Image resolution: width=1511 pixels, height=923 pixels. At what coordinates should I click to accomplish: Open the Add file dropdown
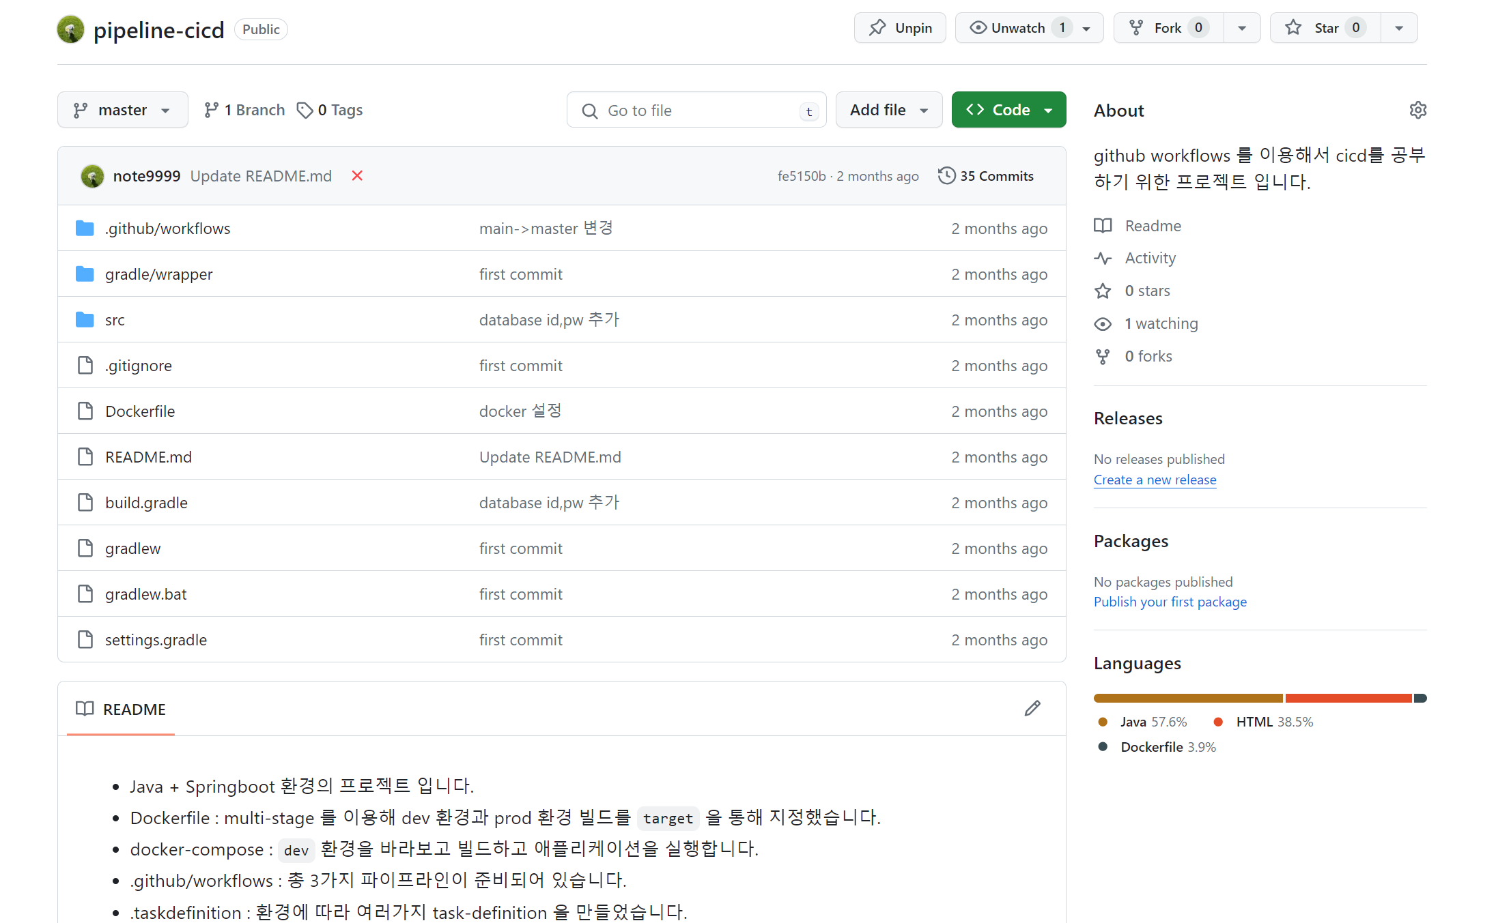click(888, 110)
